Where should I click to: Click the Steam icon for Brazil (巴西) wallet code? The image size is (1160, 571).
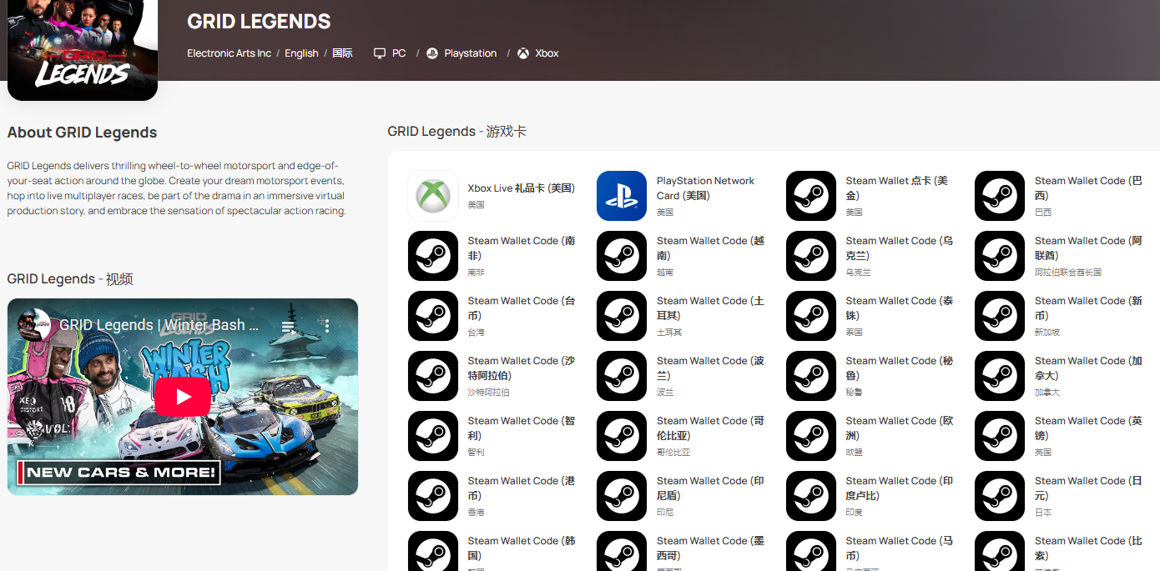1000,196
